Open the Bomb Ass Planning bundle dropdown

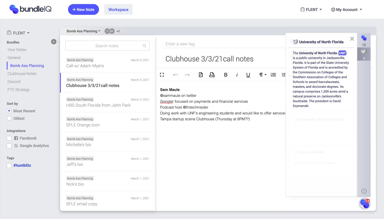83,31
